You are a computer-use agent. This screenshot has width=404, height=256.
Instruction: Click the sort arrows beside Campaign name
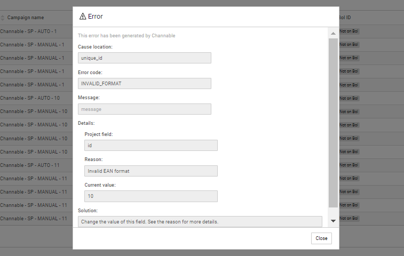click(3, 18)
